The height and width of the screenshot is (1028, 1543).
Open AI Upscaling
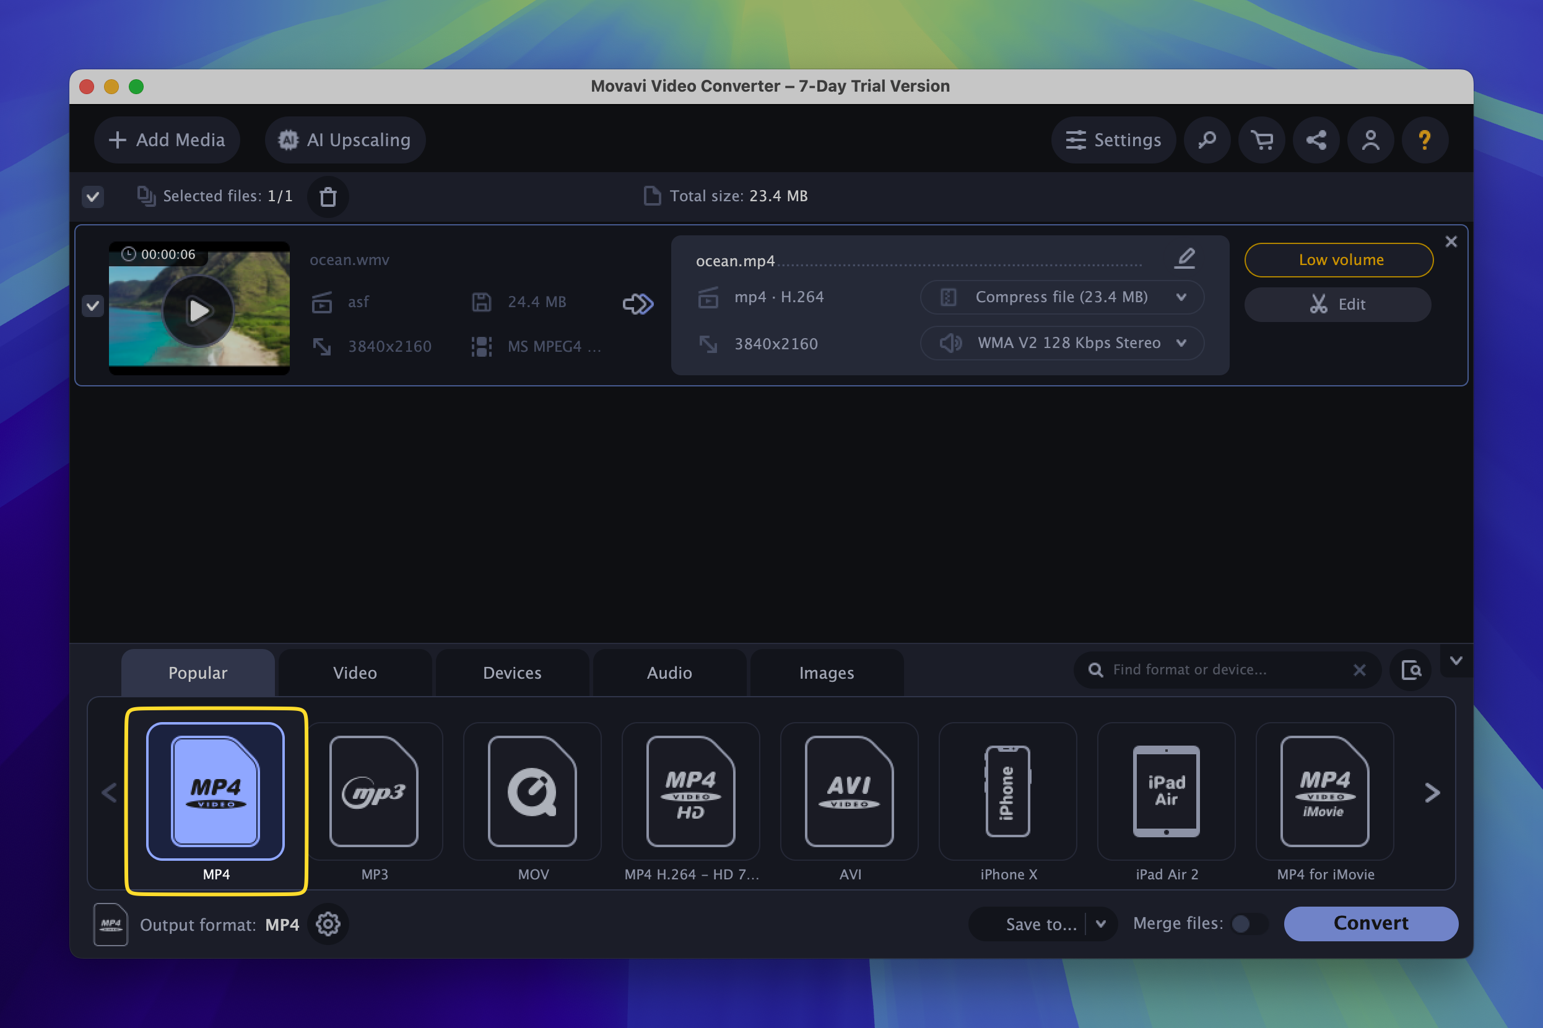(346, 139)
